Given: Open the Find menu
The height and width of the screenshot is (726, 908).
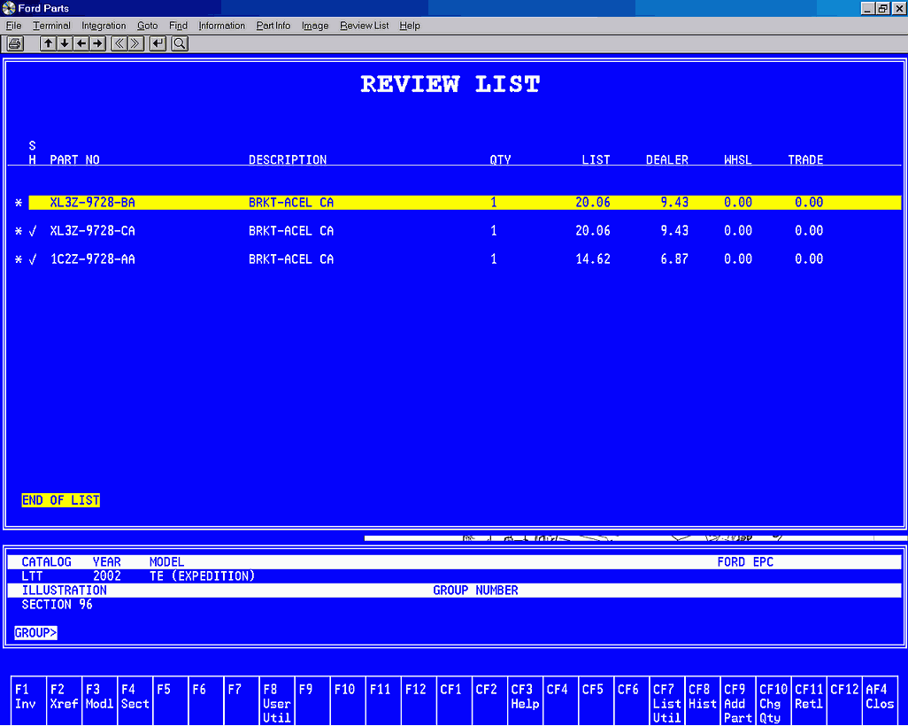Looking at the screenshot, I should pos(179,26).
